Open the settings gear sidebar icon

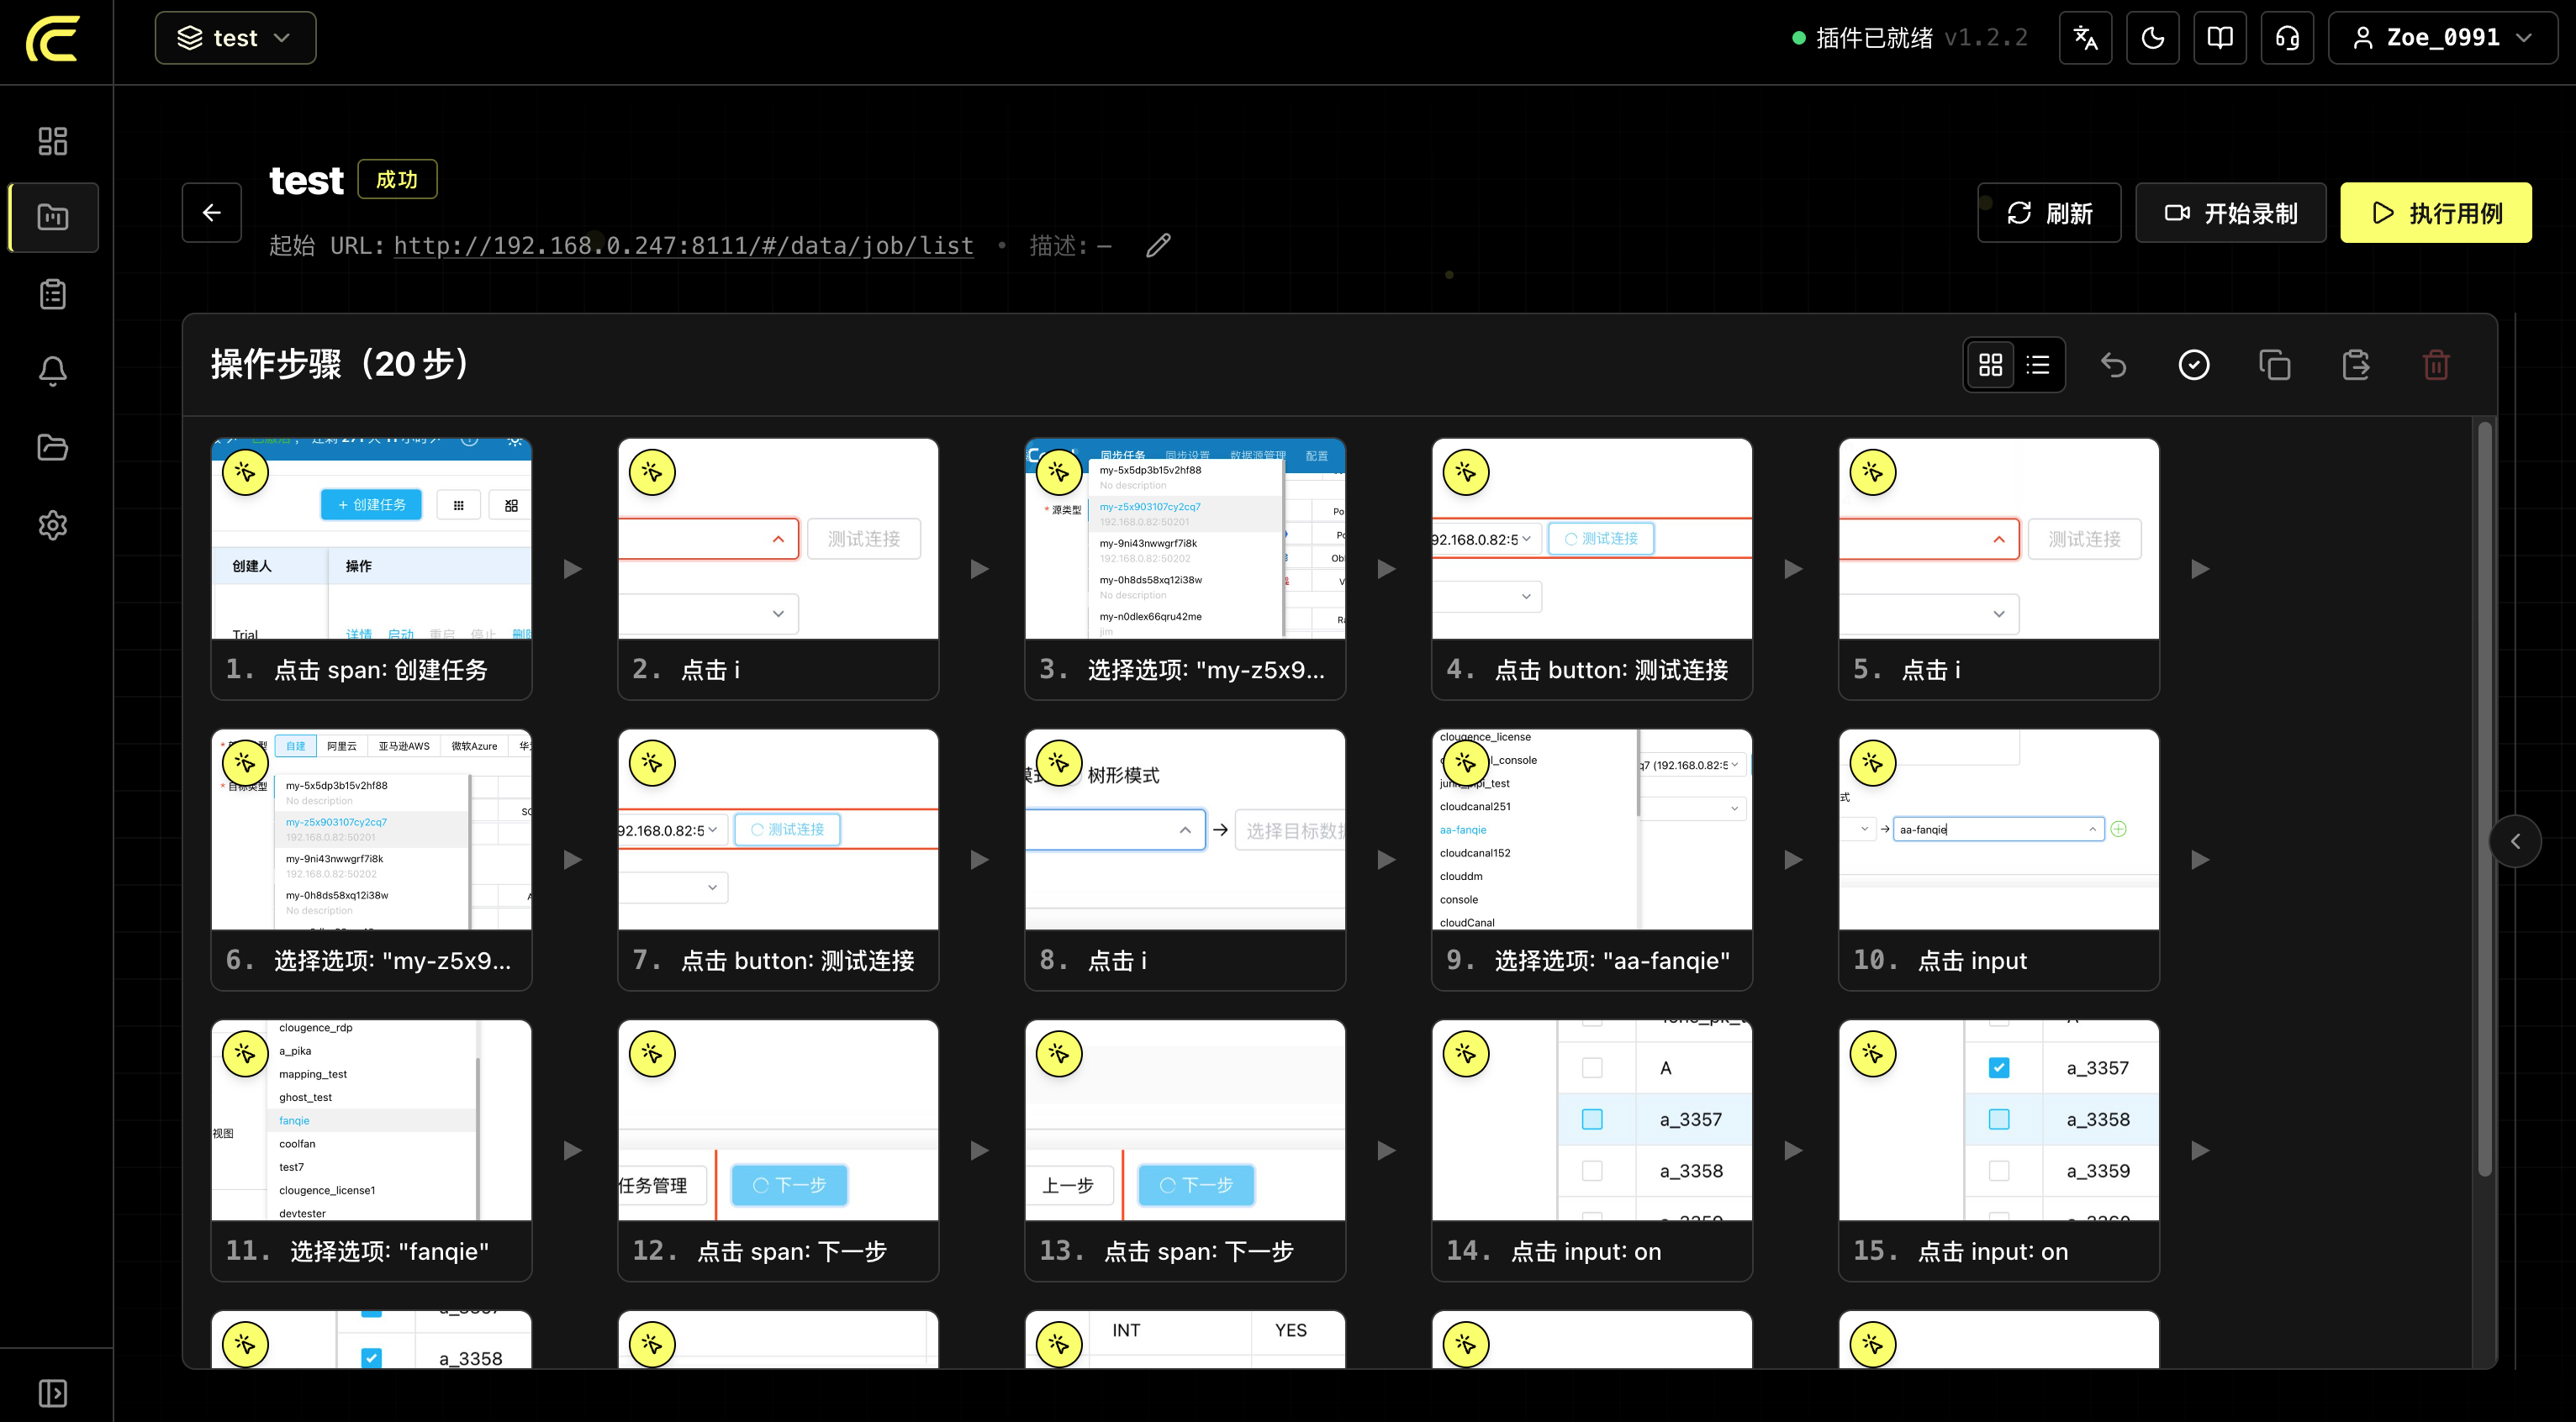point(53,524)
